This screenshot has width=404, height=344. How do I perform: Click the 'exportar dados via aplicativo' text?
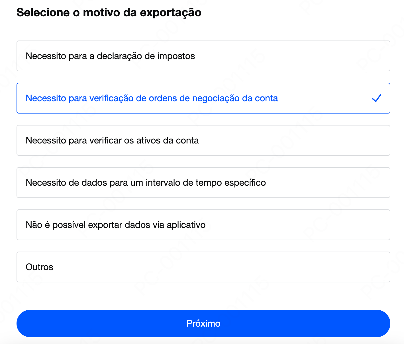pyautogui.click(x=147, y=225)
